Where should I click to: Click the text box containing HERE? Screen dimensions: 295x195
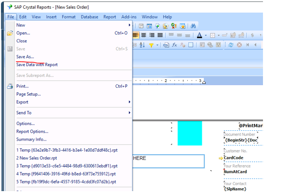[168, 161]
